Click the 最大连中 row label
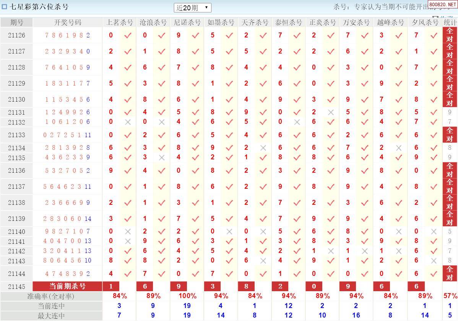Image resolution: width=458 pixels, height=321 pixels. click(x=51, y=316)
